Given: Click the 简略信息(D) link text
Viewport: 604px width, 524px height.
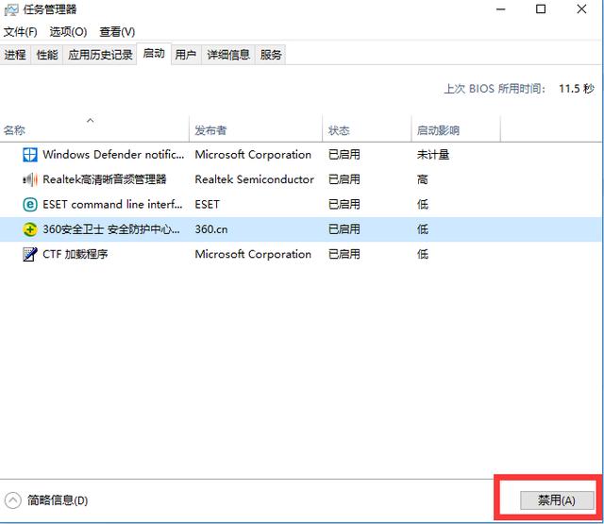Looking at the screenshot, I should (x=58, y=500).
